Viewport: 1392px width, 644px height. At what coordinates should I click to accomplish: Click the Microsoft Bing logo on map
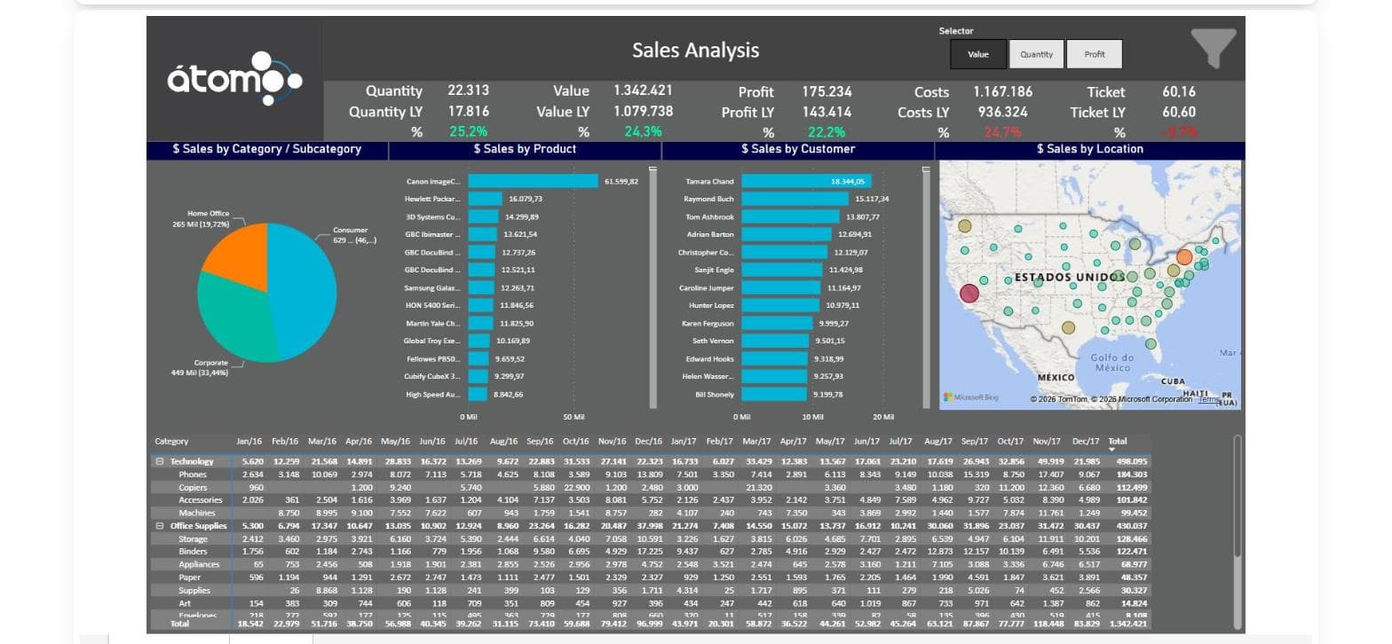coord(970,397)
